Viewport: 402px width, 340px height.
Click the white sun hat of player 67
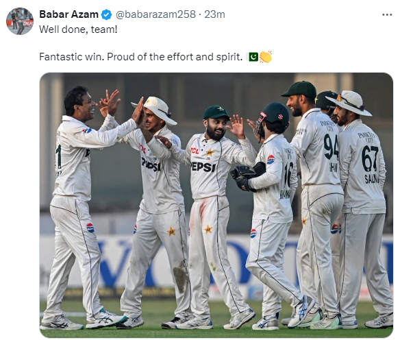pos(350,103)
